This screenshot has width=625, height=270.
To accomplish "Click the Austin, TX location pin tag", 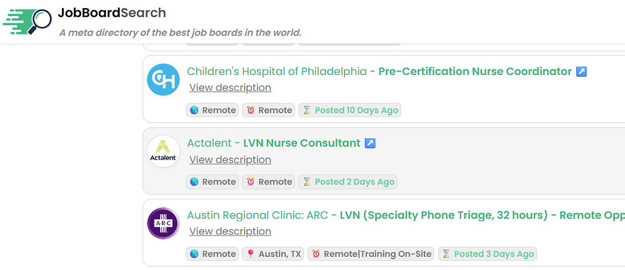I will (x=272, y=254).
